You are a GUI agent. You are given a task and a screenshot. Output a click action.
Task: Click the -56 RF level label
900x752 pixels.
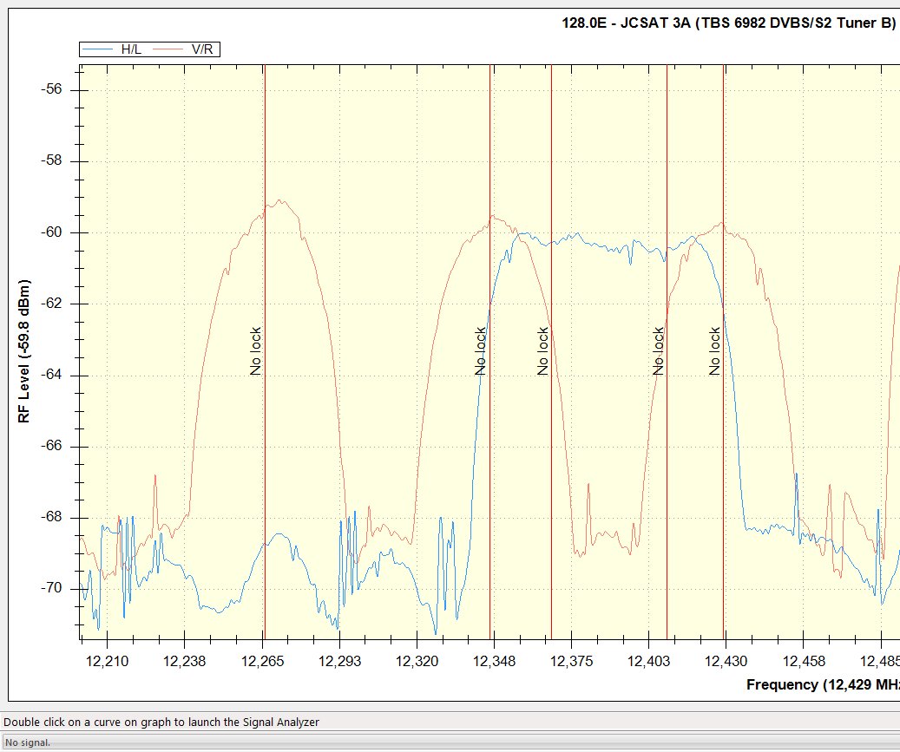pyautogui.click(x=51, y=89)
